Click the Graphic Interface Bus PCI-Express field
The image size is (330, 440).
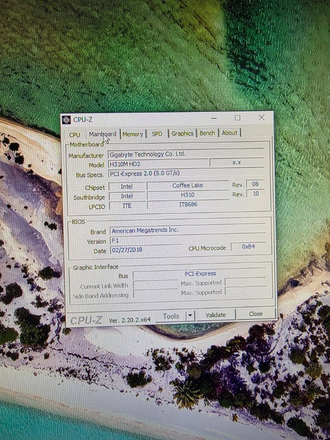pos(200,274)
